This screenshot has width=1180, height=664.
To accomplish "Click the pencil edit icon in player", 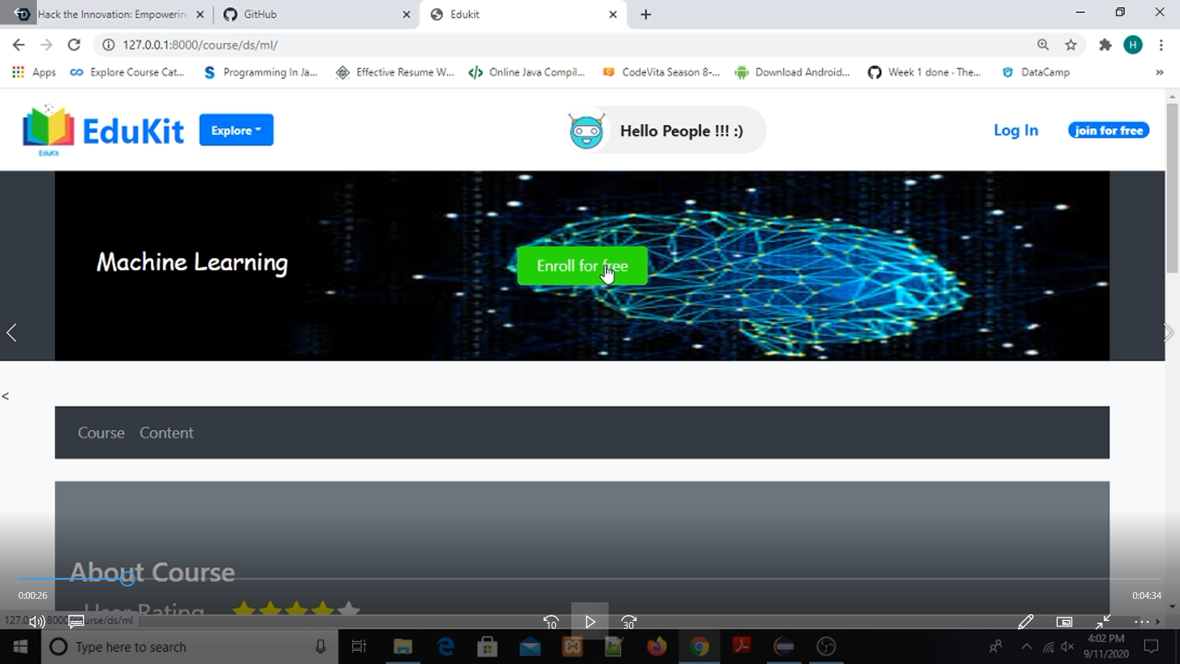I will (1025, 622).
